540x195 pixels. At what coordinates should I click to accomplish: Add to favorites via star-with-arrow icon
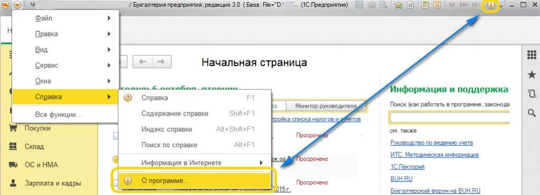pyautogui.click(x=399, y=5)
